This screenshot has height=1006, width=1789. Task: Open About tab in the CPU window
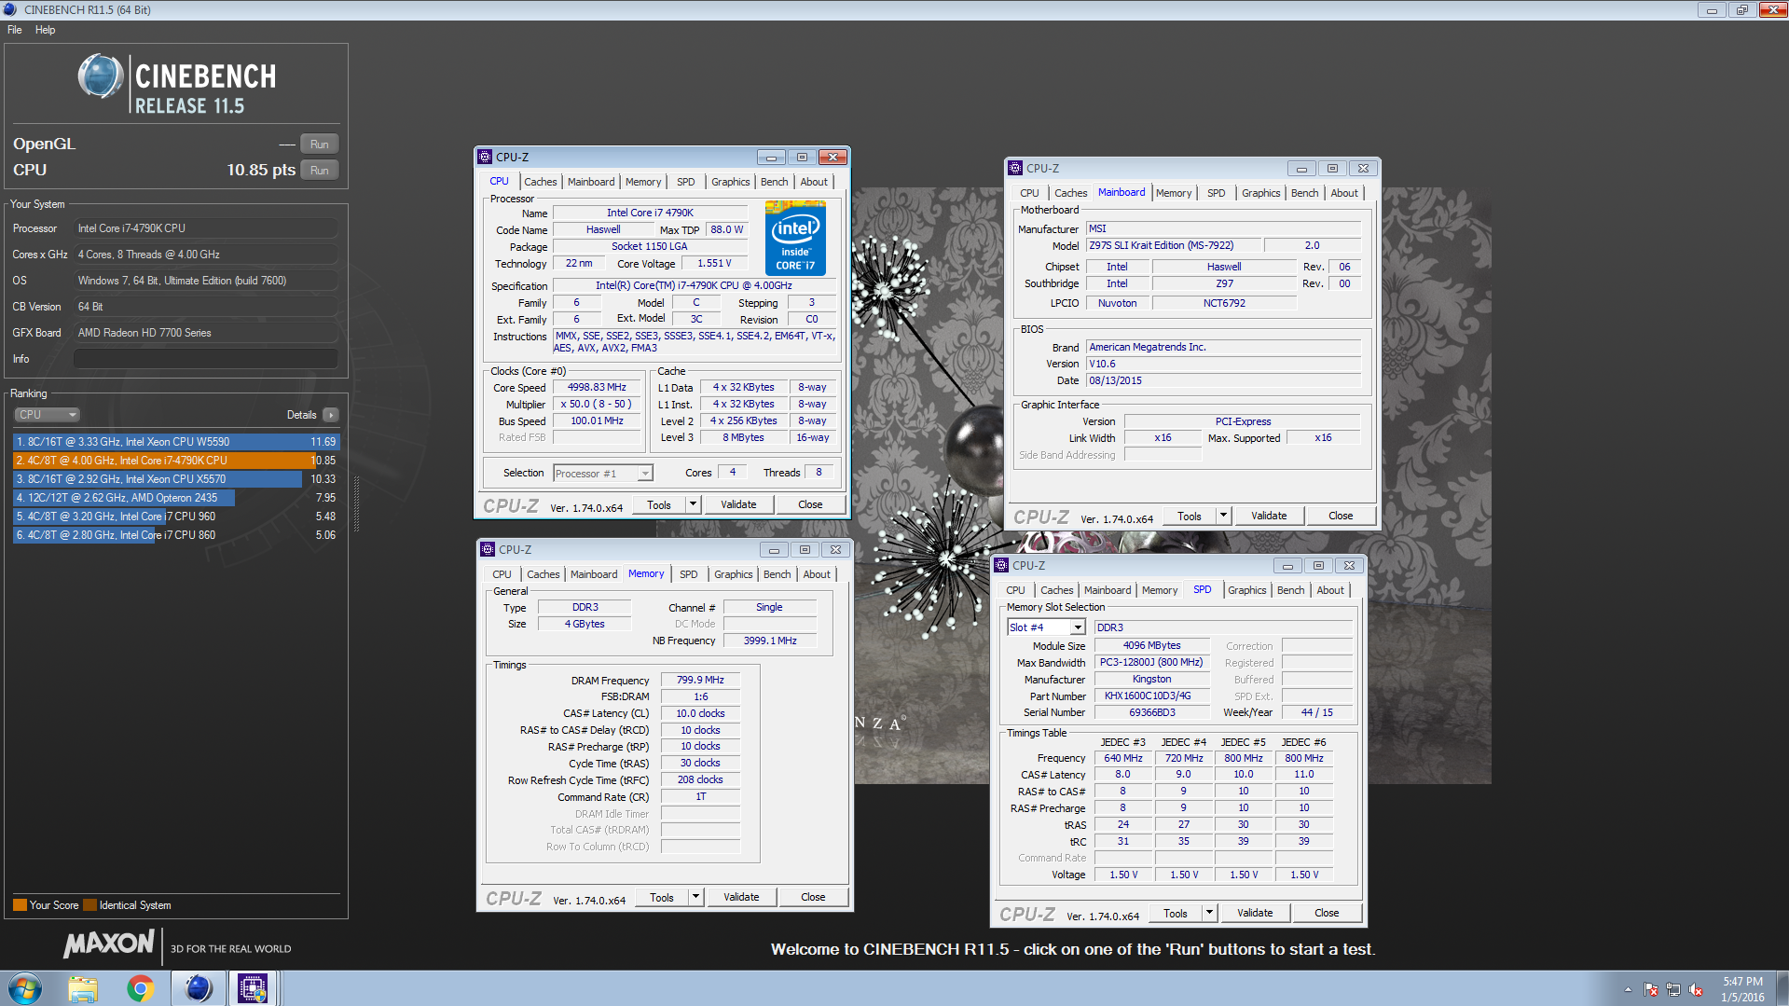pyautogui.click(x=814, y=182)
